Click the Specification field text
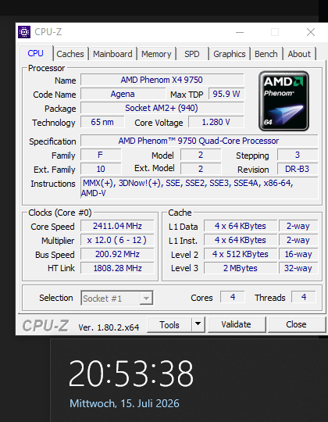The height and width of the screenshot is (422, 328). point(199,141)
